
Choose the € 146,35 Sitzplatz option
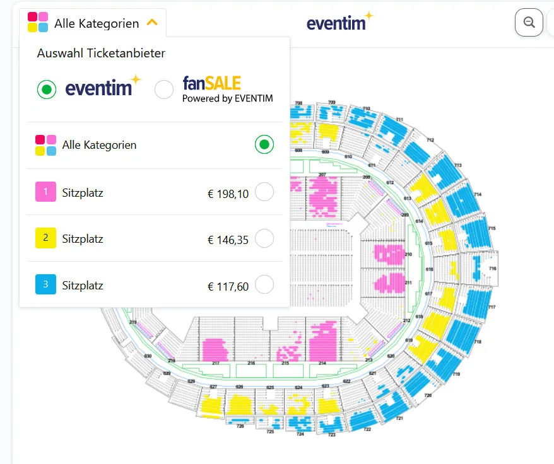tap(264, 238)
